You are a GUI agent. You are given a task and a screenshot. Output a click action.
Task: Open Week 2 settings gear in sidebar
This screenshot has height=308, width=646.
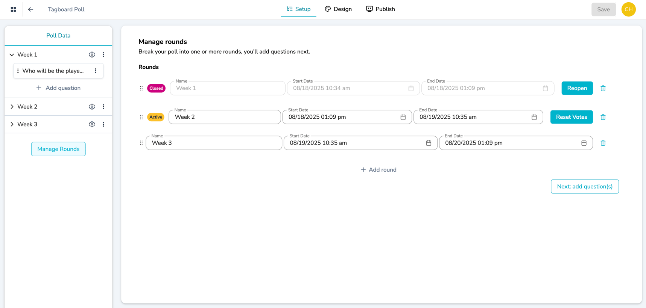coord(92,107)
